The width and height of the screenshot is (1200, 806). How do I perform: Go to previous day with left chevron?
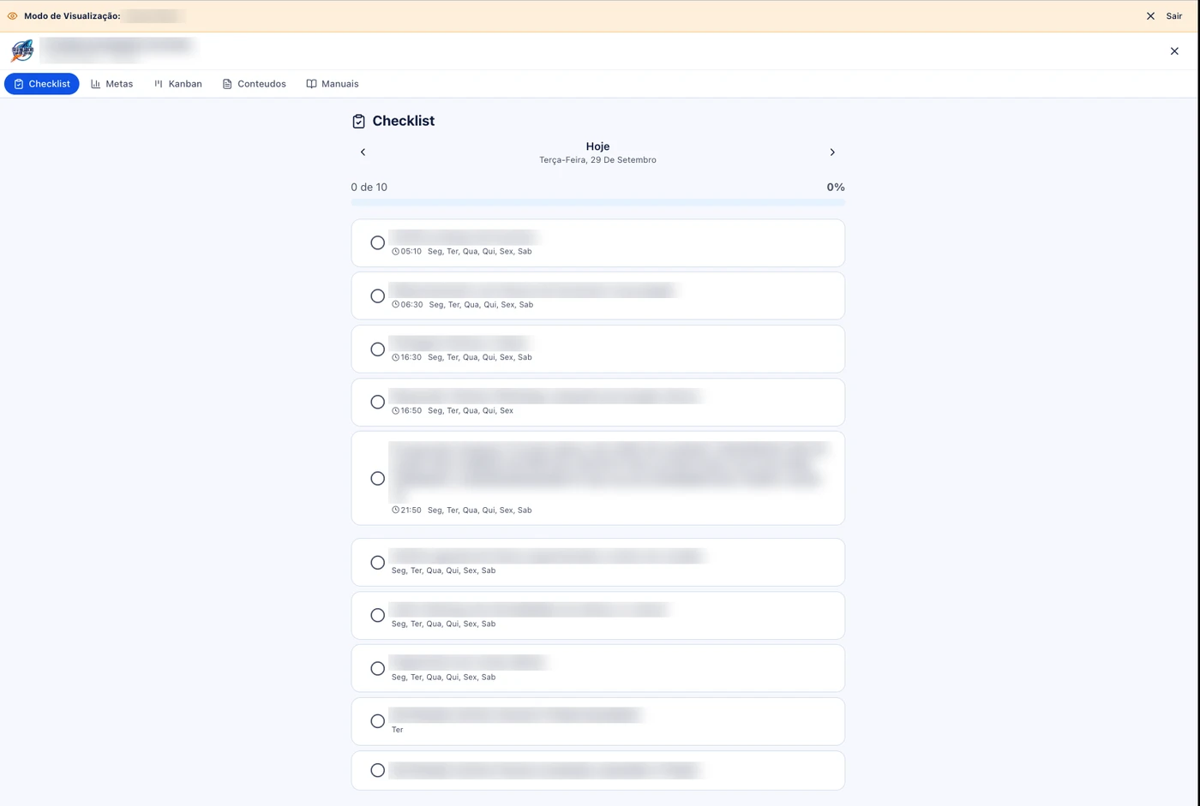363,152
